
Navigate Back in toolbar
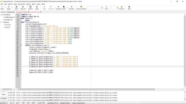point(44,8)
